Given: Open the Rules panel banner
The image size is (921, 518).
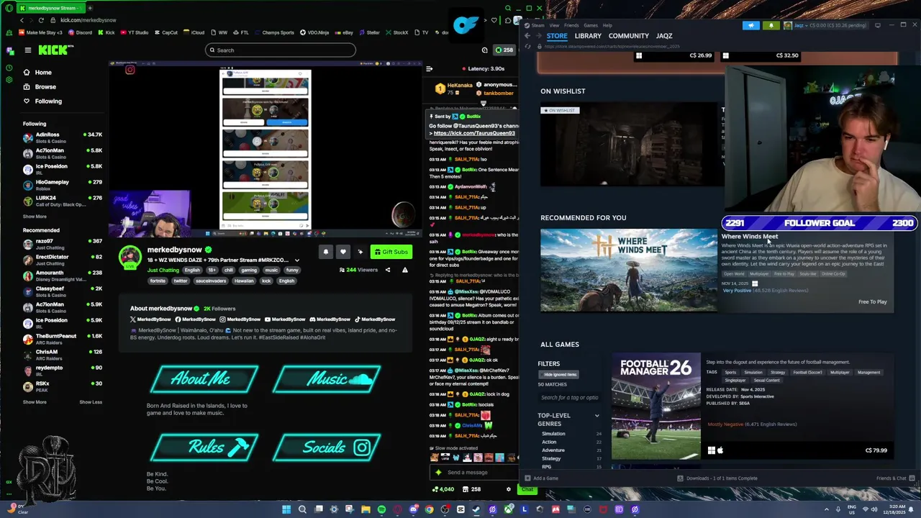Looking at the screenshot, I should [x=204, y=447].
